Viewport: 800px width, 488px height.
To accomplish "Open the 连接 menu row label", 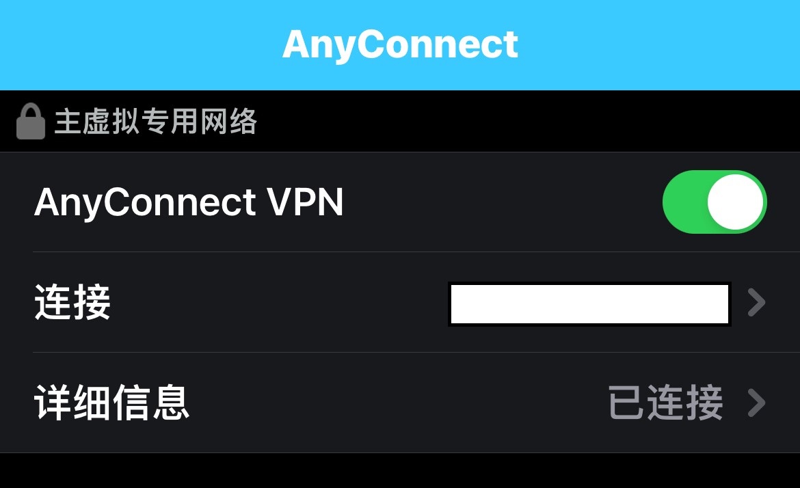I will coord(72,302).
